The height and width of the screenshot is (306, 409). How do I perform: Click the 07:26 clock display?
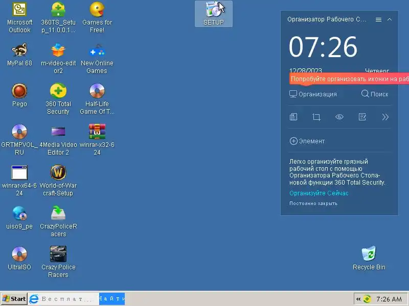click(323, 47)
